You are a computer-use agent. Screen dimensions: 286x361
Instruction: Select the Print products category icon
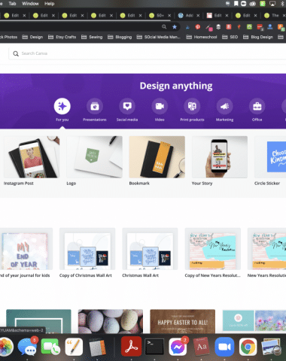[x=192, y=106]
